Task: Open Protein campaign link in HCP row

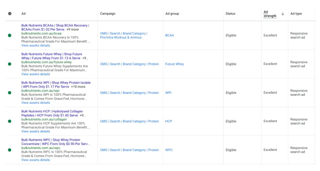Action: [130, 121]
